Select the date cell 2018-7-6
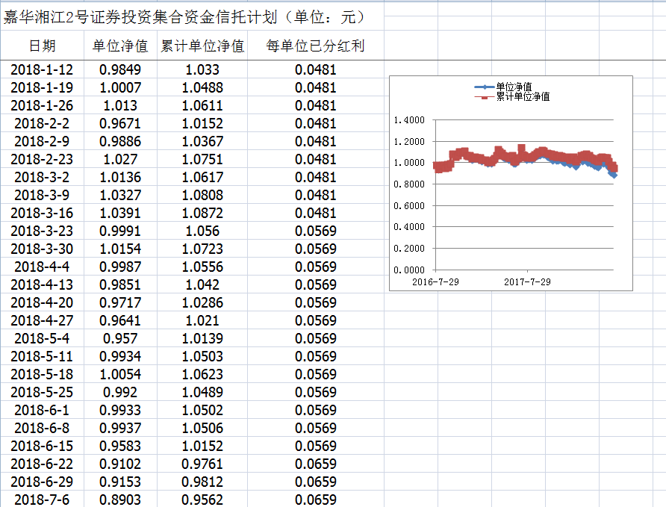The height and width of the screenshot is (507, 666). [42, 500]
